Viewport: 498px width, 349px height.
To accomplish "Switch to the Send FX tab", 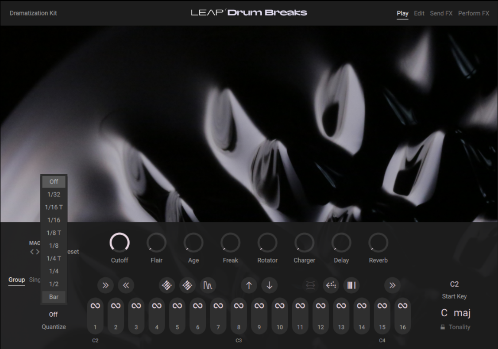I will (441, 13).
